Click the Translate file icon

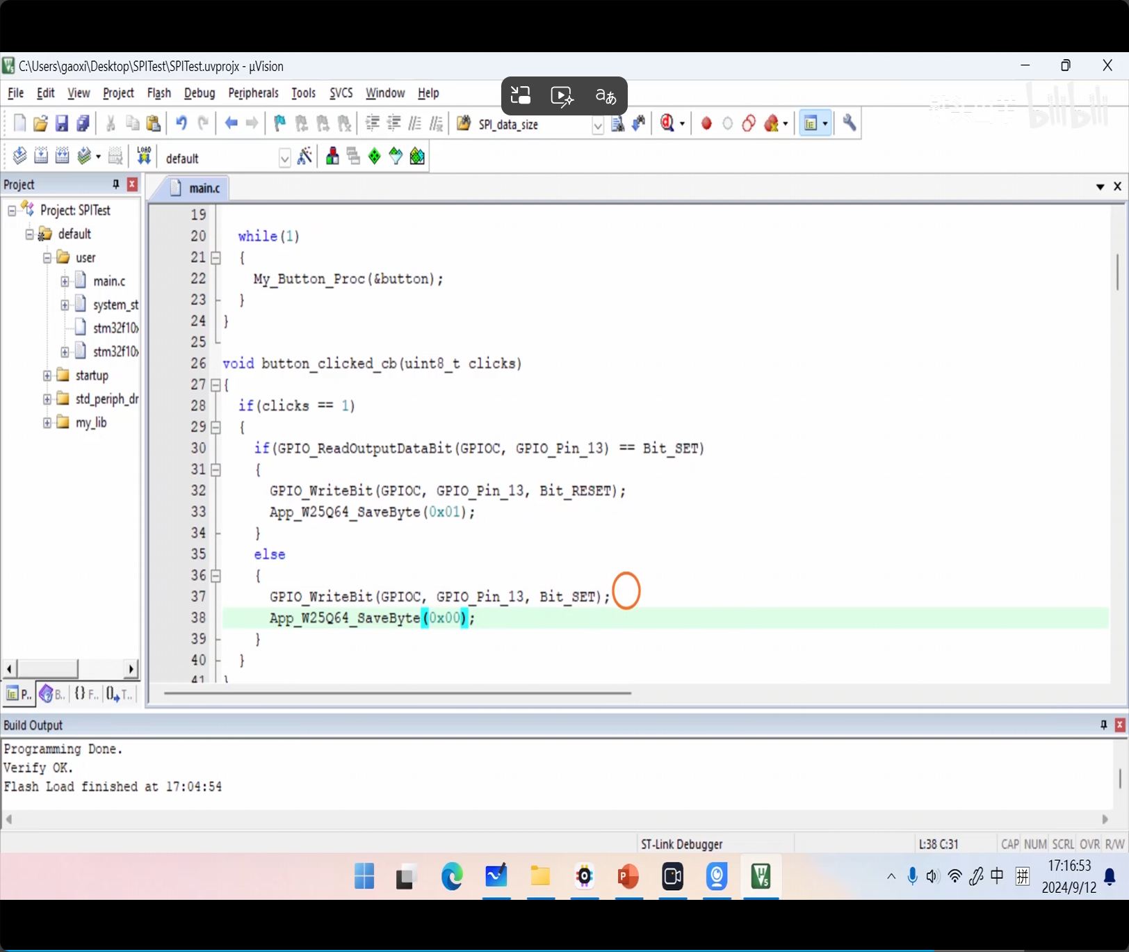(19, 156)
